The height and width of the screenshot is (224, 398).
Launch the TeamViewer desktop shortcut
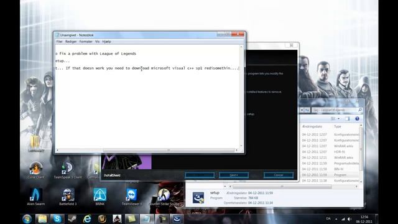pyautogui.click(x=131, y=197)
